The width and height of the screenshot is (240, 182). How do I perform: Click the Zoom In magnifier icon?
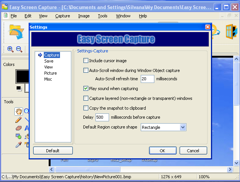click(11, 49)
